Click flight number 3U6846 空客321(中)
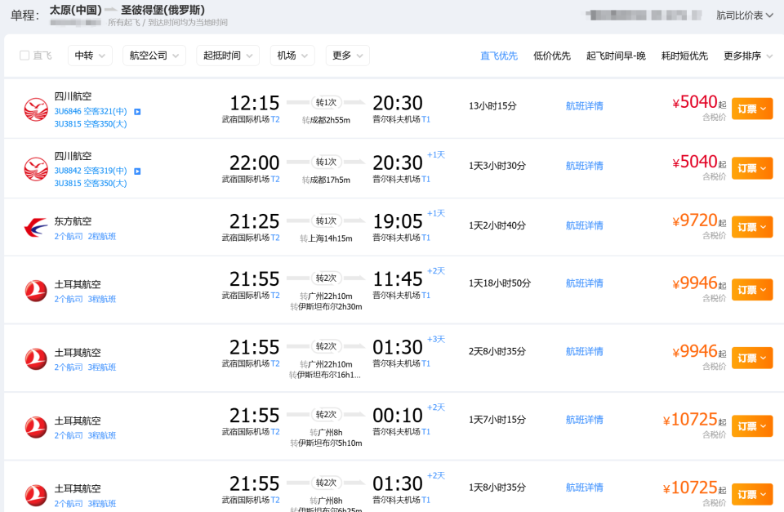784x512 pixels. 91,111
